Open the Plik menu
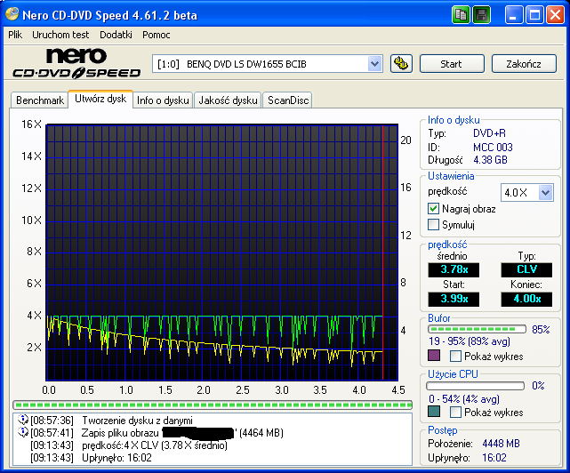The width and height of the screenshot is (570, 473). pos(15,35)
